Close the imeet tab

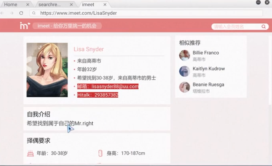105,5
